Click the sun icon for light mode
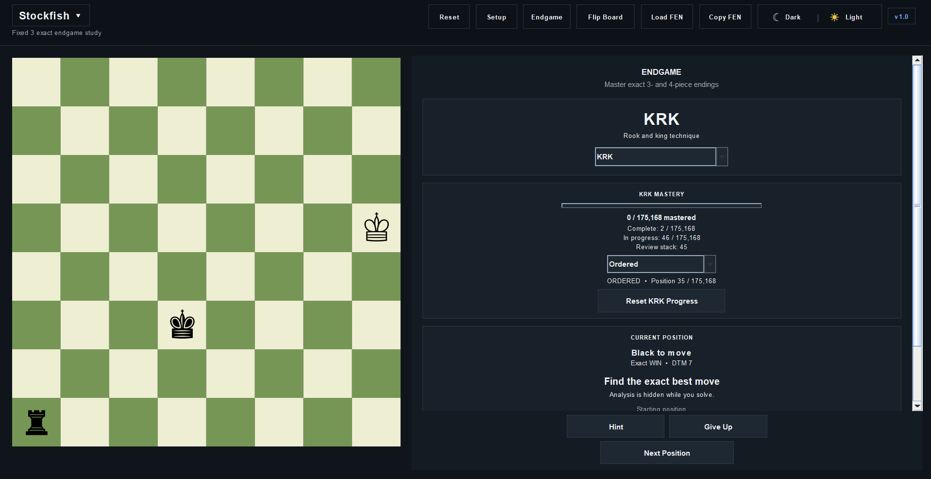The height and width of the screenshot is (479, 931). (834, 17)
